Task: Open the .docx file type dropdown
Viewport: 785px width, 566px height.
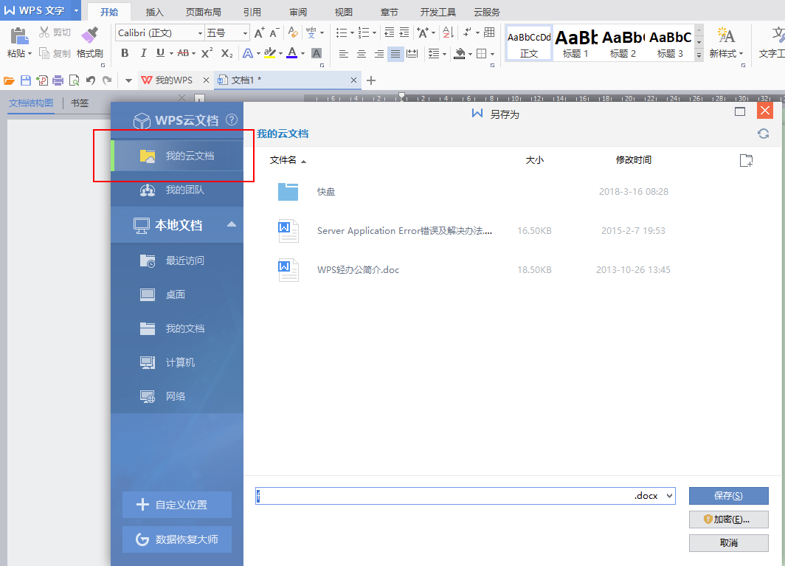Action: [x=669, y=496]
